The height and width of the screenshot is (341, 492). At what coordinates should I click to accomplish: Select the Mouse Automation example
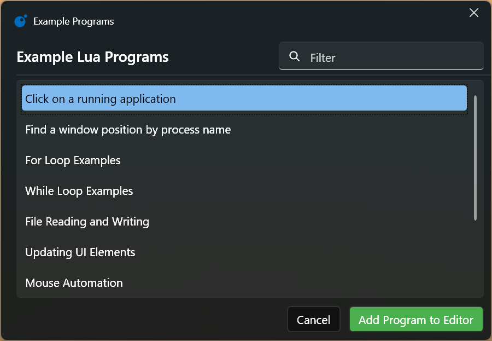click(x=244, y=282)
